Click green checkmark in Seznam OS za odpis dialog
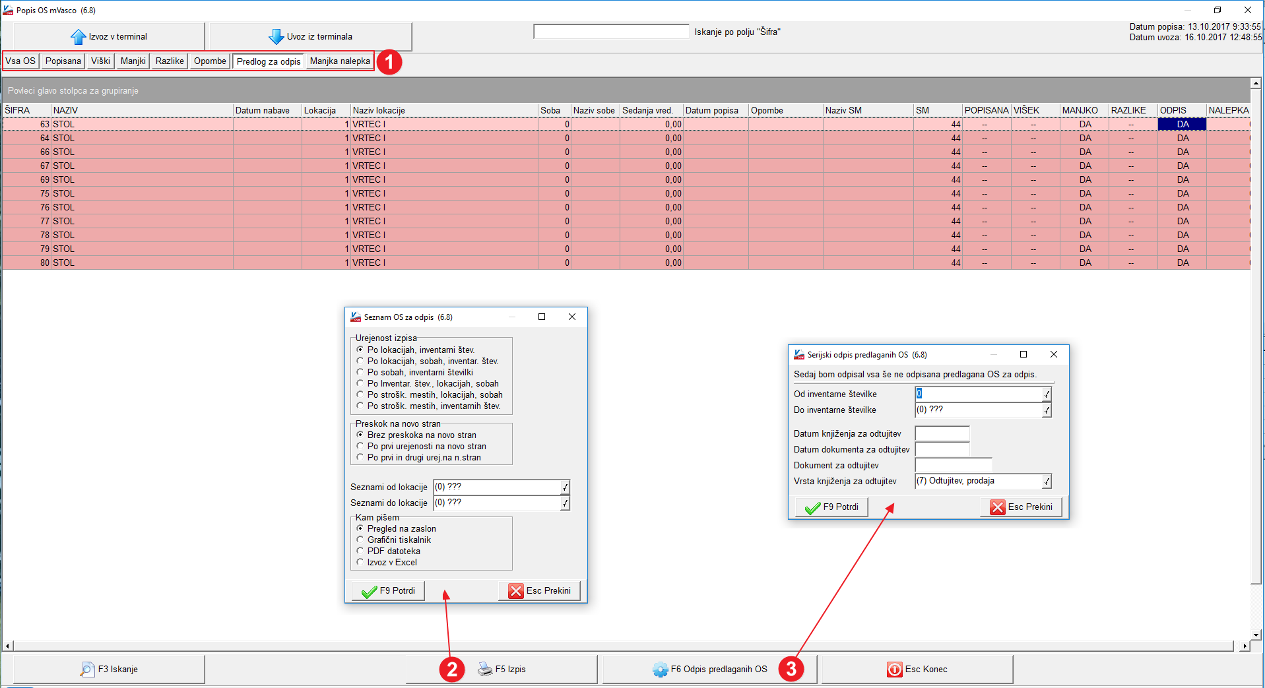 click(369, 591)
